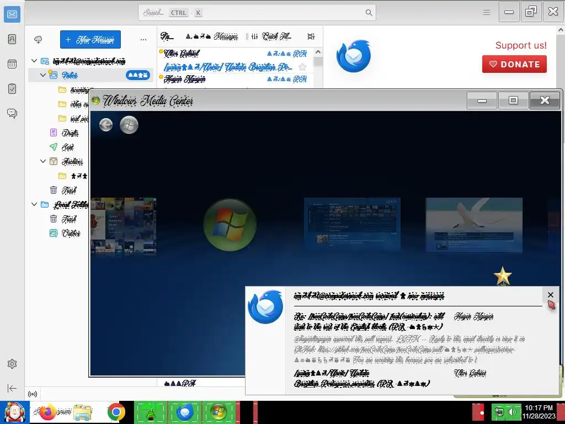The height and width of the screenshot is (424, 565).
Task: Switch to Media Center taskbar button
Action: [x=219, y=412]
